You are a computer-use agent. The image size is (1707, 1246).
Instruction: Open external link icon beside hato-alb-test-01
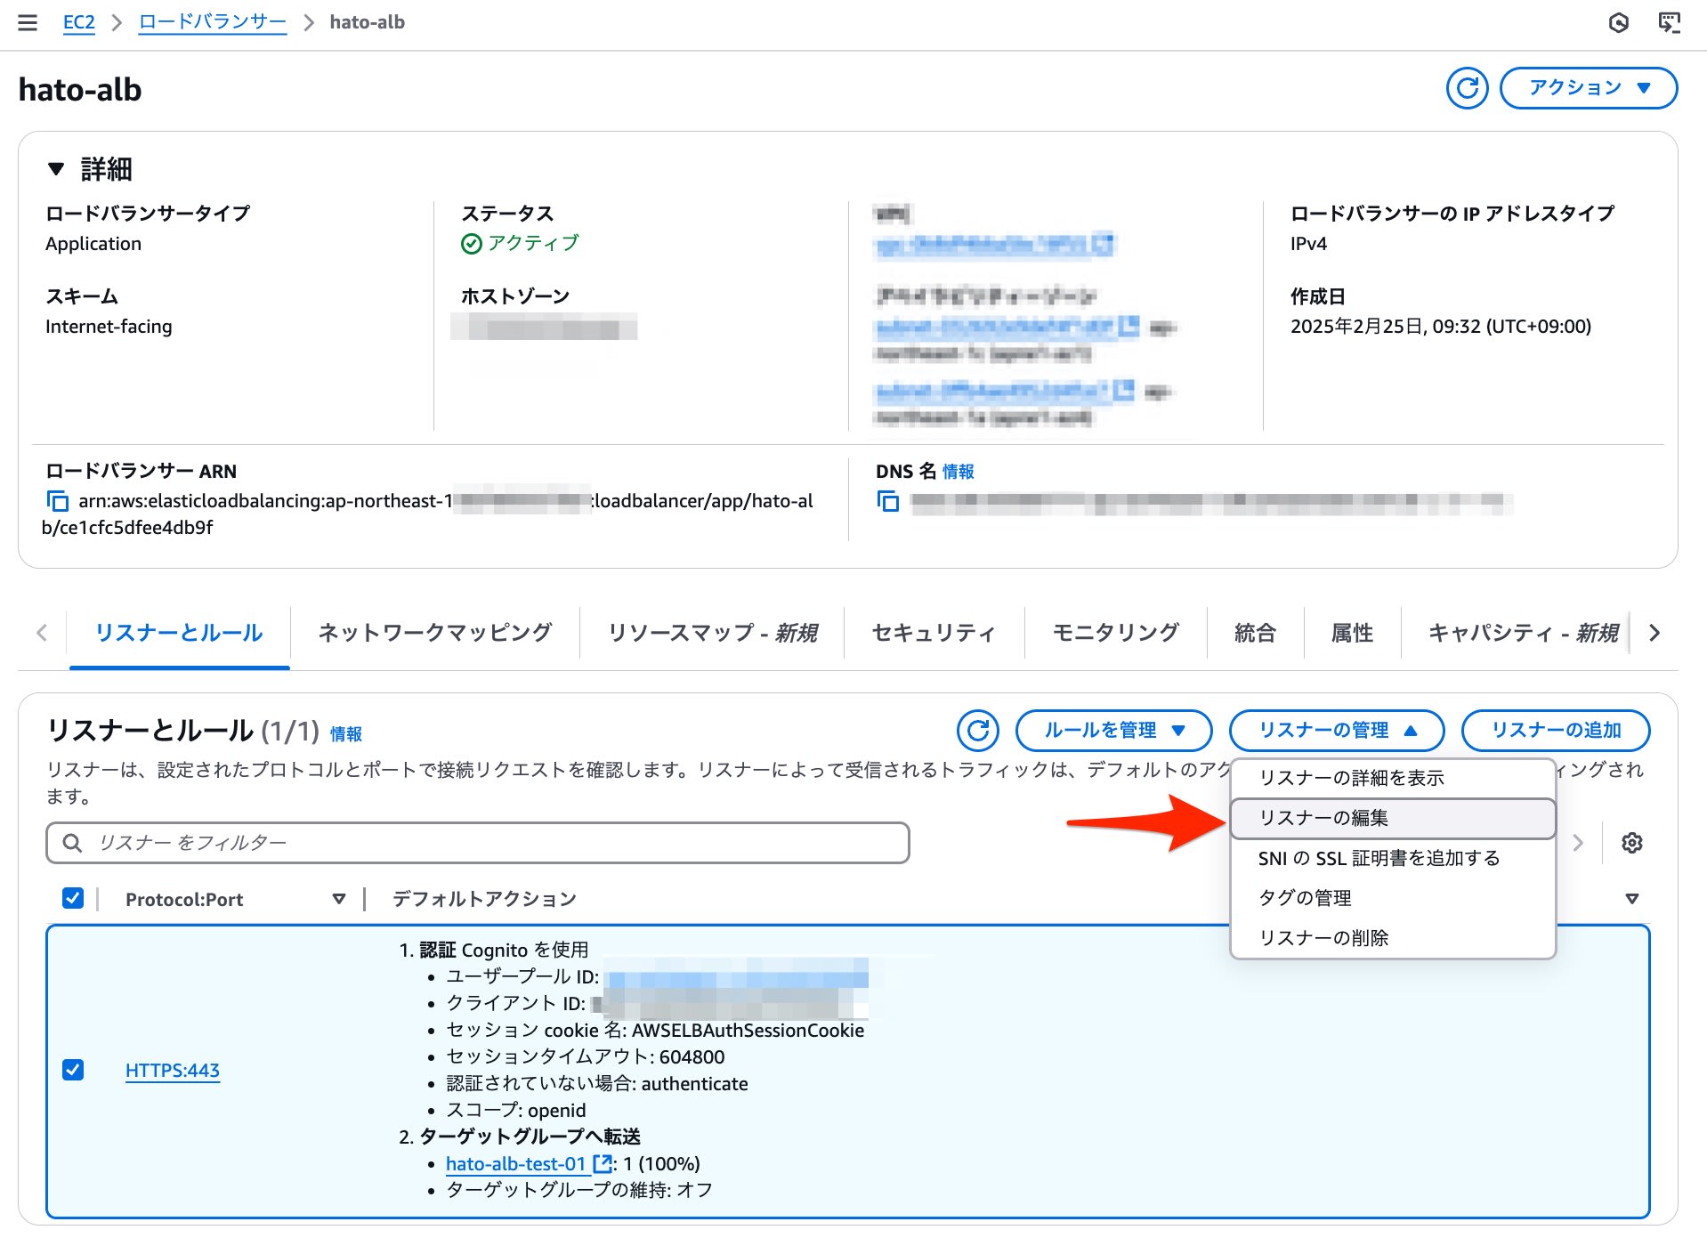coord(603,1163)
